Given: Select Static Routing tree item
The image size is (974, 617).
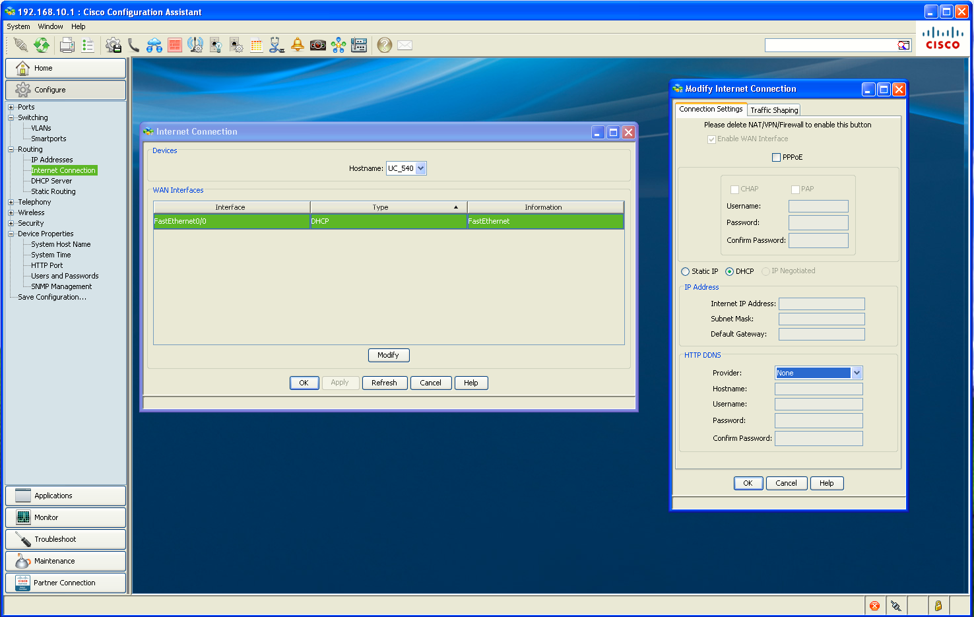Looking at the screenshot, I should coord(53,191).
